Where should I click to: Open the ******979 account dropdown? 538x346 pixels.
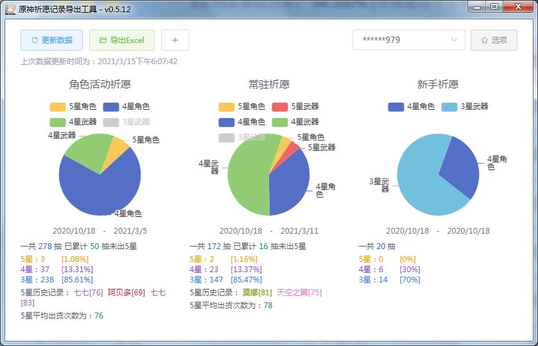click(x=409, y=40)
